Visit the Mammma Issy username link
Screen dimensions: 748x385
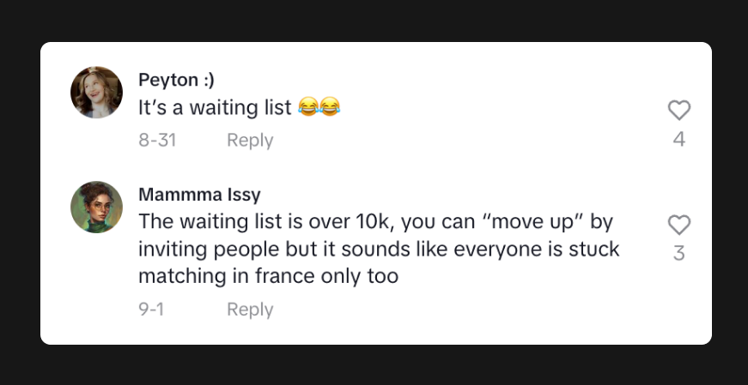tap(199, 195)
